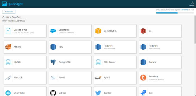Select the SQL Server label
The image size is (196, 96).
click(x=110, y=62)
